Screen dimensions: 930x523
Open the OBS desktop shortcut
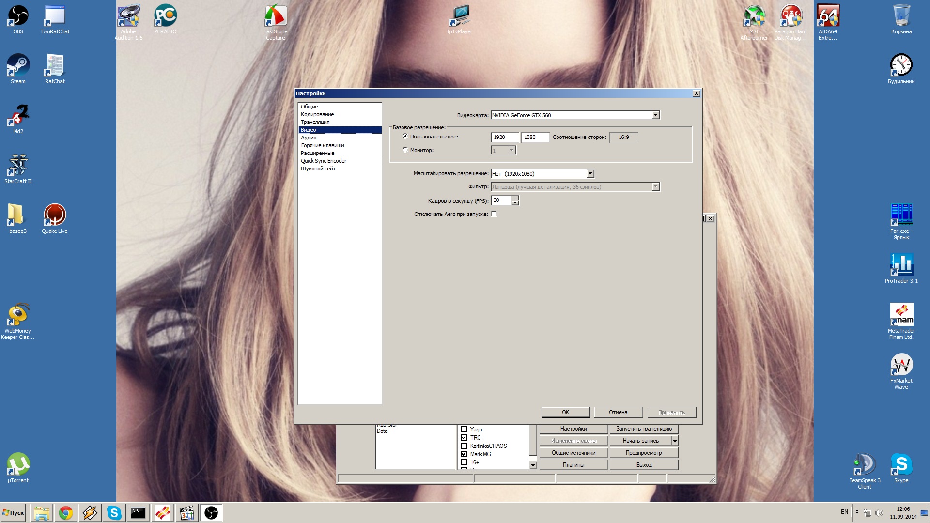(x=18, y=16)
